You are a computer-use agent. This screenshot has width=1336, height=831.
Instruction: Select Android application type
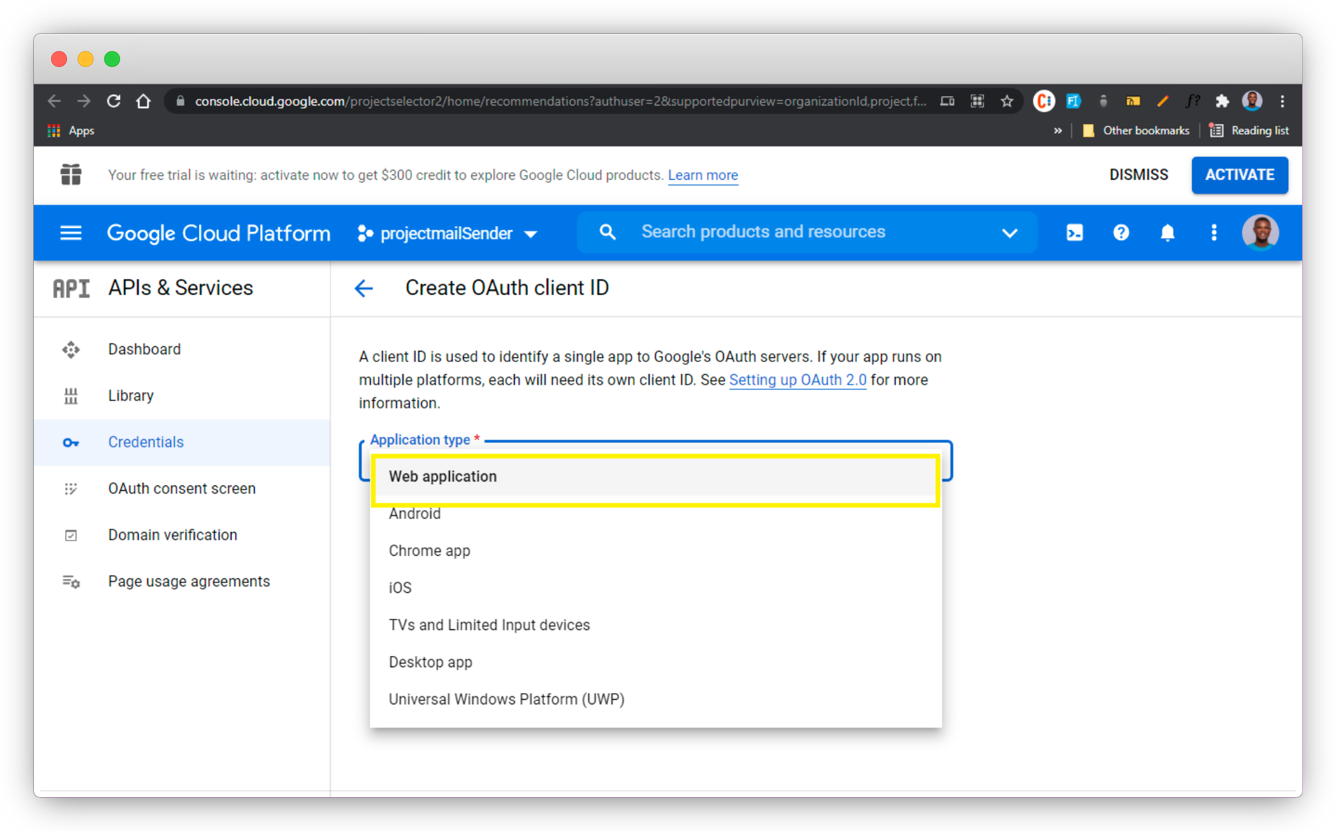(x=656, y=514)
